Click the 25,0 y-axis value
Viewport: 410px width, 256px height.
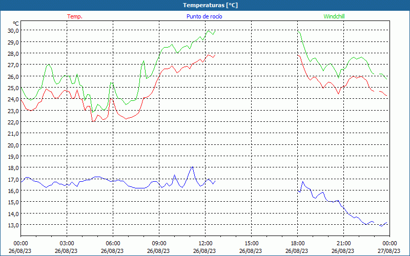point(13,88)
